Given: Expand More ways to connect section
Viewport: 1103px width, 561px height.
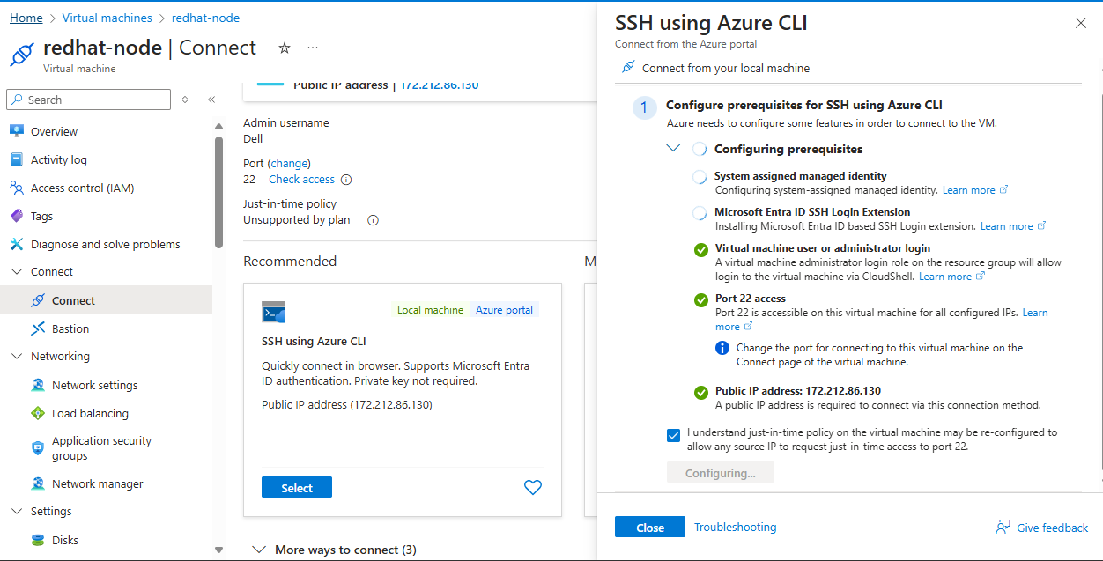Looking at the screenshot, I should click(259, 550).
